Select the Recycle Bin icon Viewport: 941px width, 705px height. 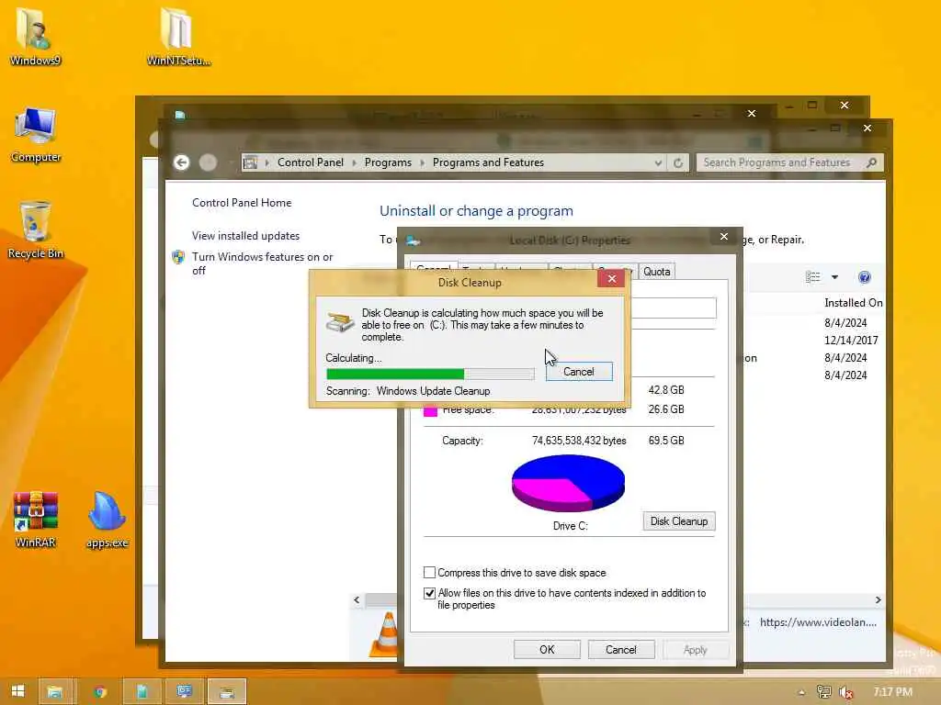(x=36, y=230)
